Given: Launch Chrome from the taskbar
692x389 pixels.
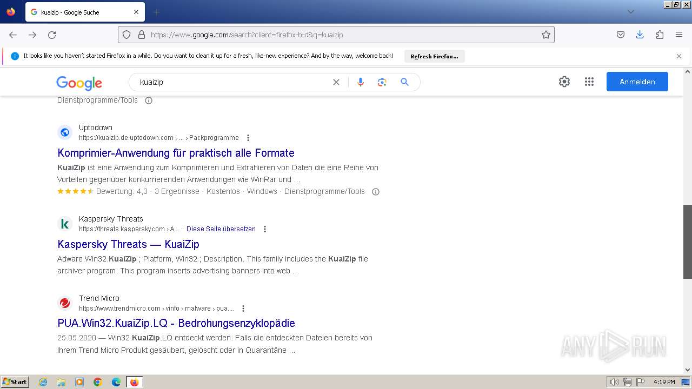Looking at the screenshot, I should (x=98, y=382).
